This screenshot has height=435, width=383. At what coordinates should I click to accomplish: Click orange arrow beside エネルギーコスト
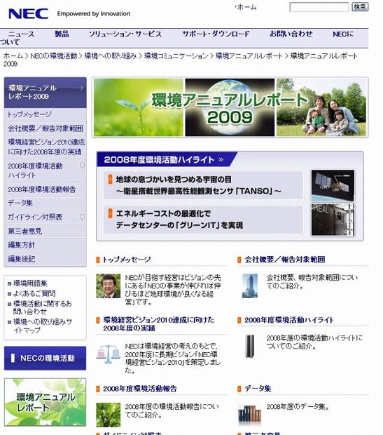click(110, 213)
